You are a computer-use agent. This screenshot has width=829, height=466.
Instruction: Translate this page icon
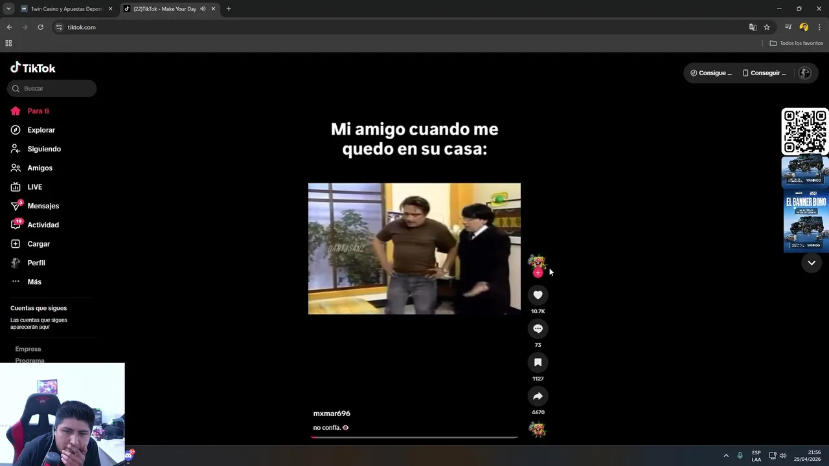753,27
